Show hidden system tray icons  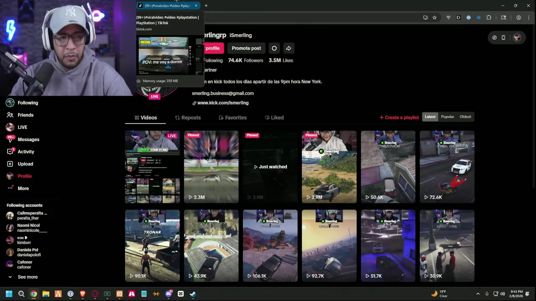click(x=478, y=294)
